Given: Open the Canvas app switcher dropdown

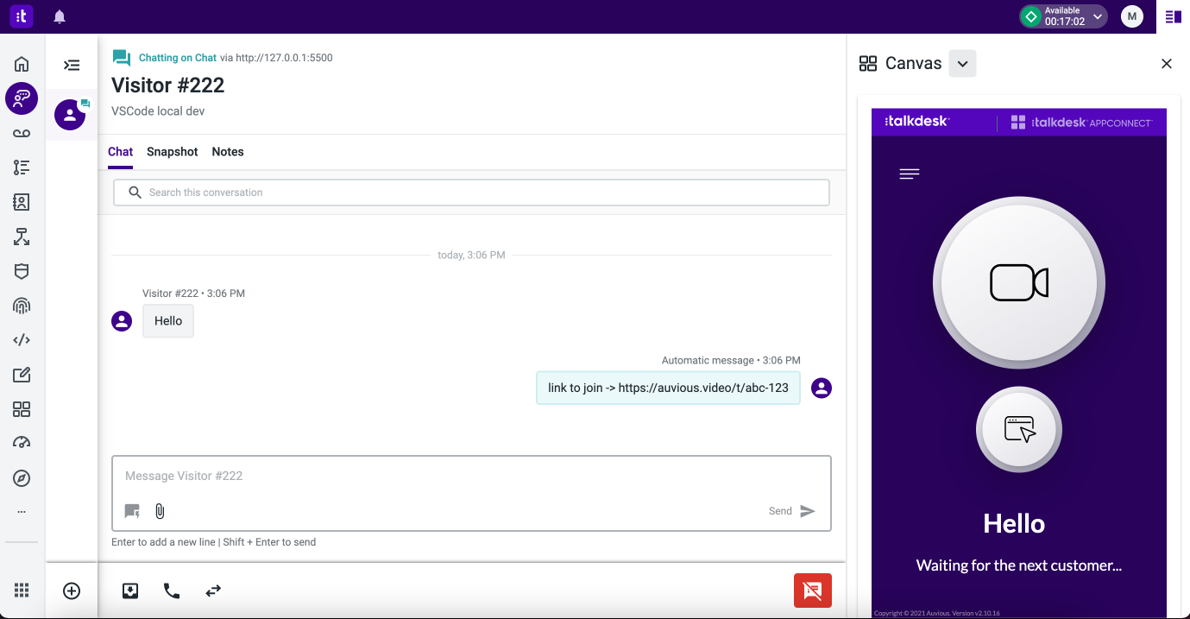Looking at the screenshot, I should tap(962, 63).
